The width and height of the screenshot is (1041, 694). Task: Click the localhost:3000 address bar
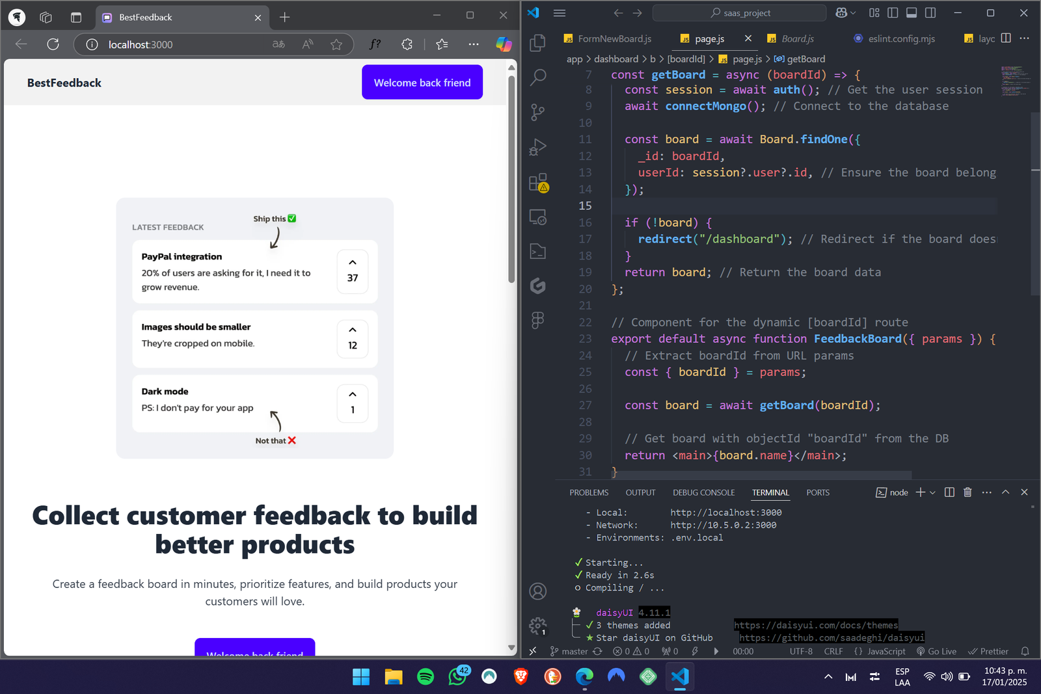182,44
